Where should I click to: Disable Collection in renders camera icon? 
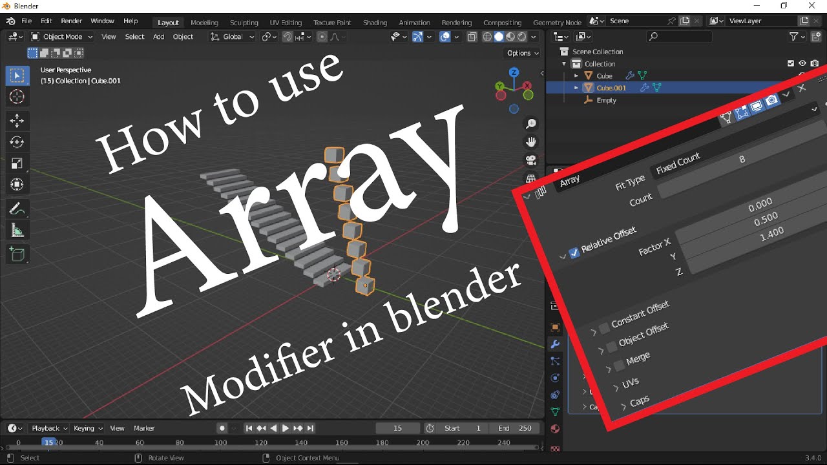pyautogui.click(x=815, y=63)
